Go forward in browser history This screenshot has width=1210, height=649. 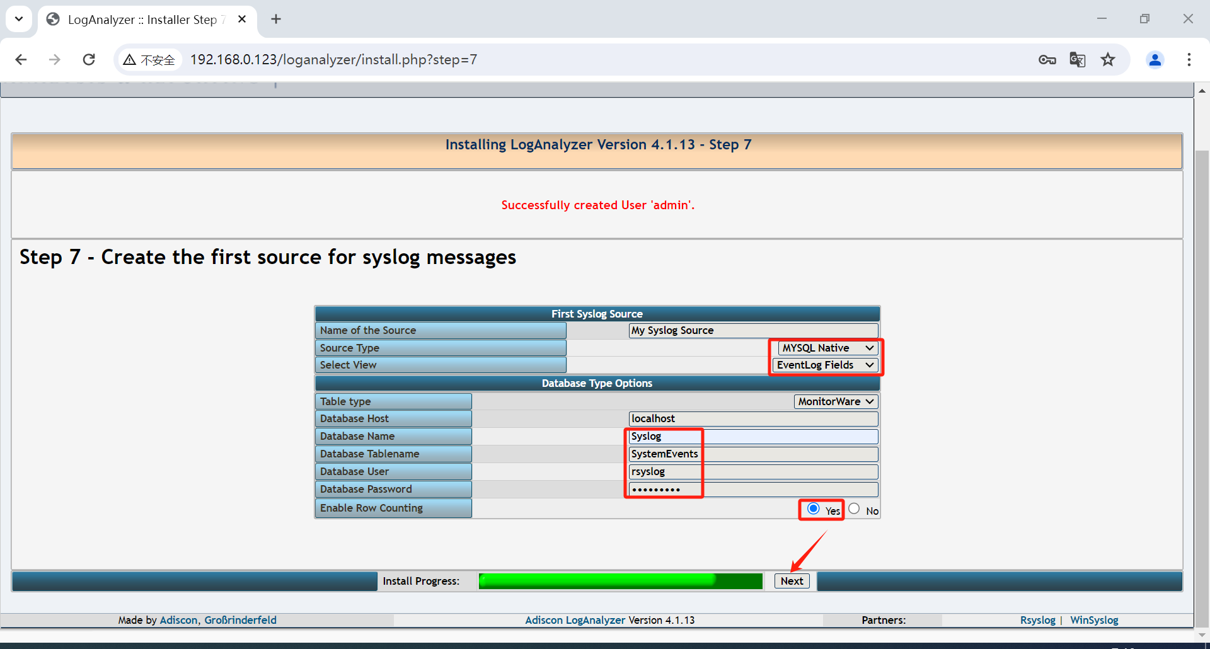point(55,59)
